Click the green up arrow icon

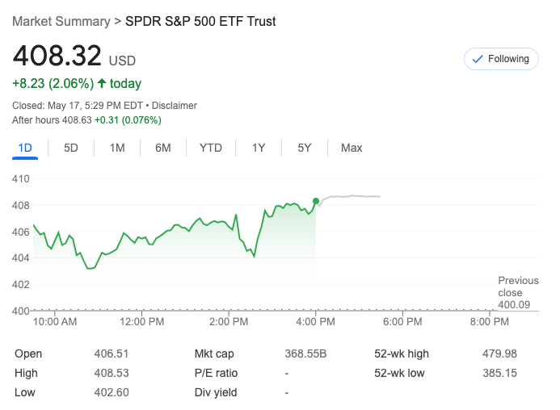pos(102,83)
